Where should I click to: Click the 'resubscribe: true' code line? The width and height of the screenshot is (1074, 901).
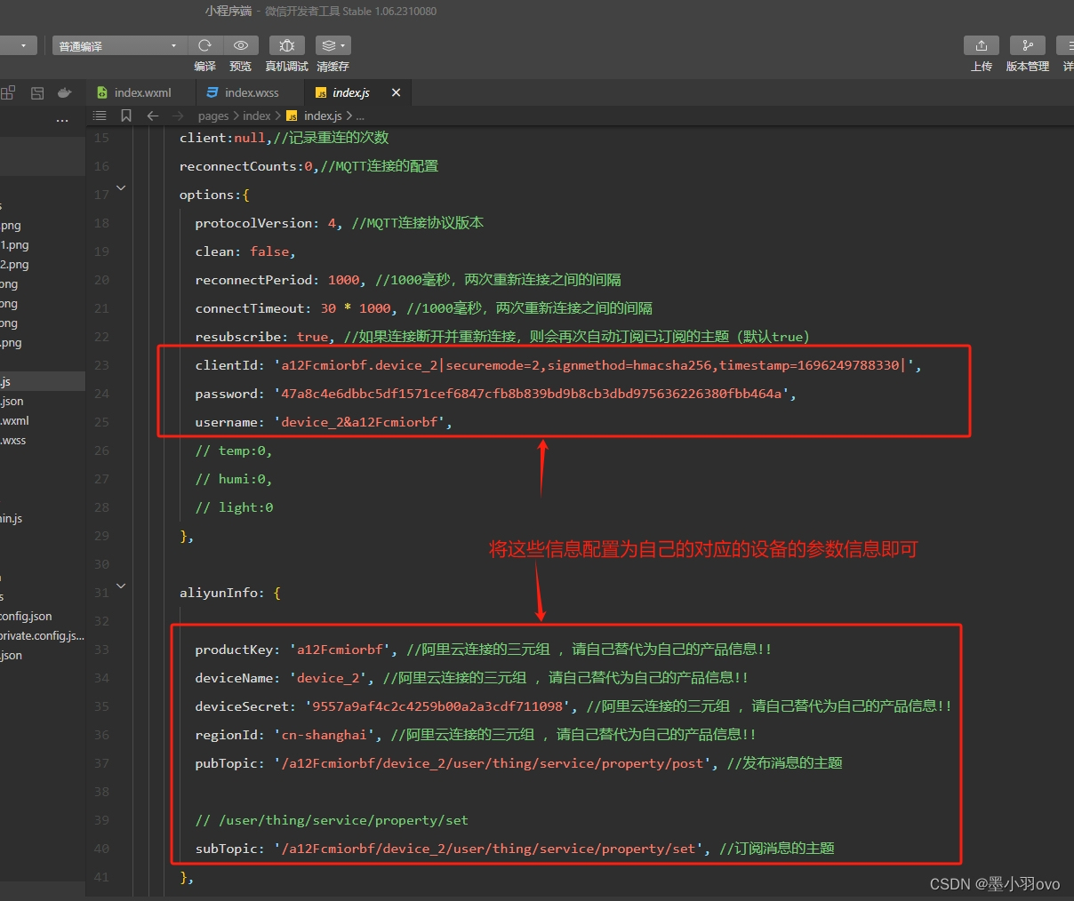(502, 337)
